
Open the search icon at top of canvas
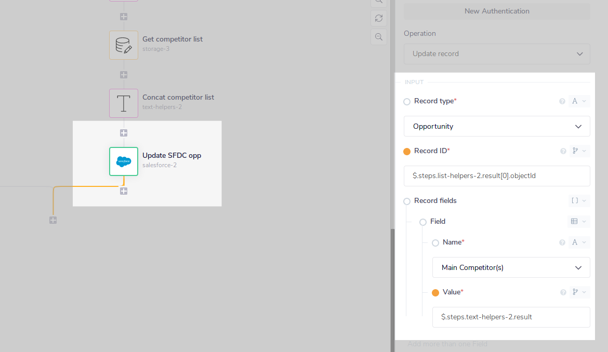pyautogui.click(x=378, y=2)
